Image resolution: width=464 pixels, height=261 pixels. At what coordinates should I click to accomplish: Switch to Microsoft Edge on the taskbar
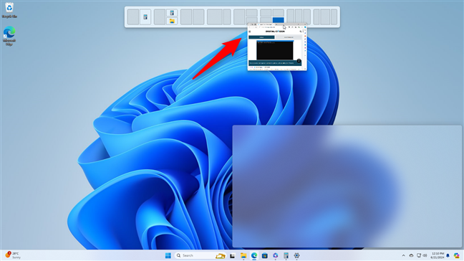pyautogui.click(x=254, y=255)
